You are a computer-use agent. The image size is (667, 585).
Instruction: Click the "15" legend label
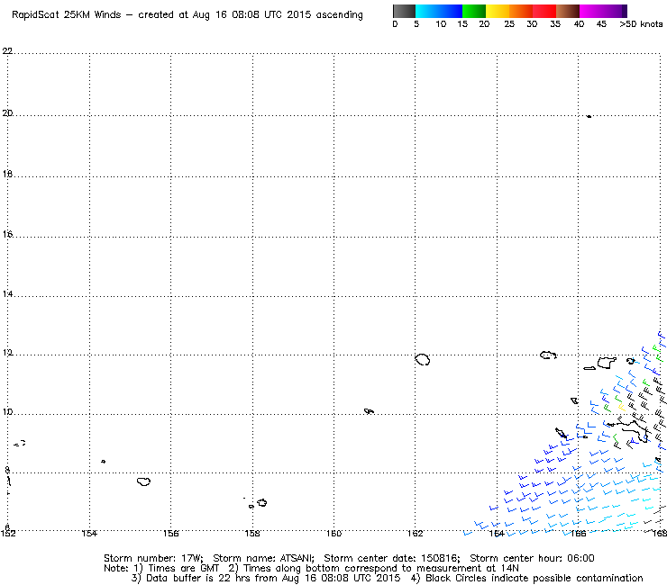[462, 24]
